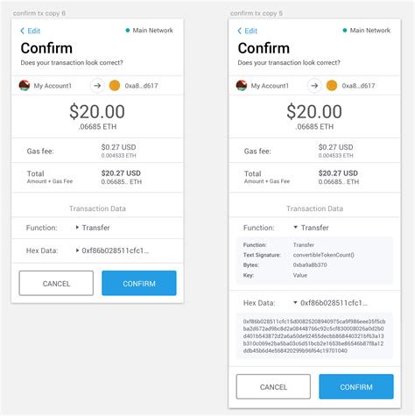Click recipient address 0xa8...d617 in right panel
Viewport: 415px width, 416px height.
(358, 86)
